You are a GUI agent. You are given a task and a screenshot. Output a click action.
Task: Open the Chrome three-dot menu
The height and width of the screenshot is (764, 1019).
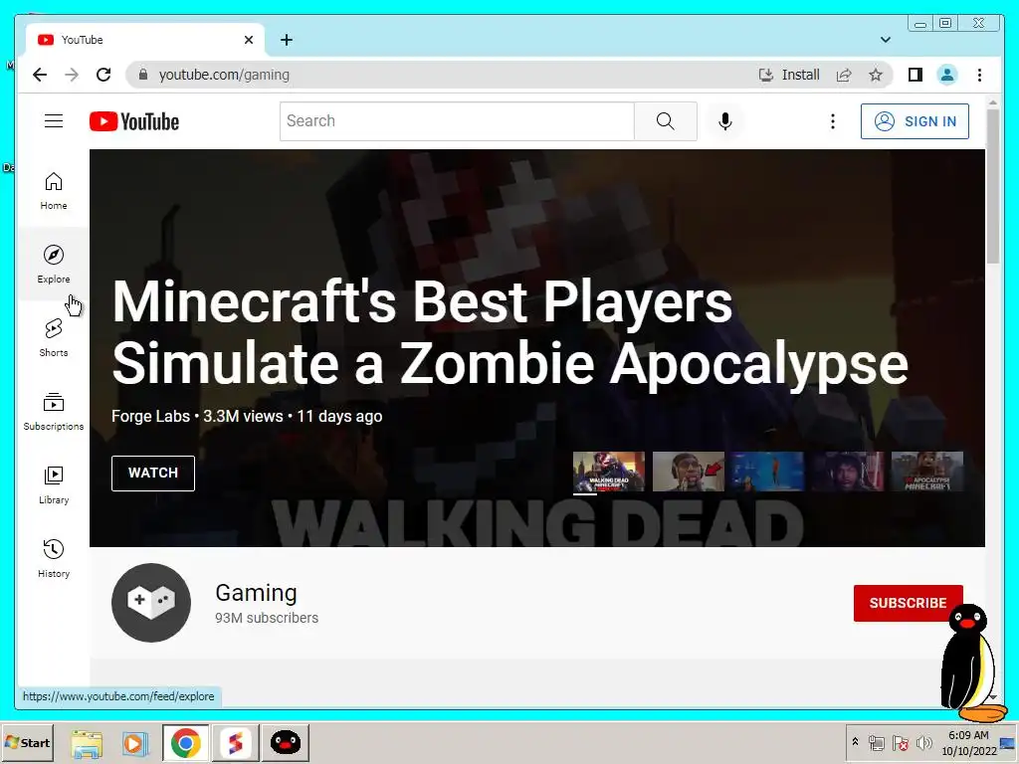coord(979,75)
